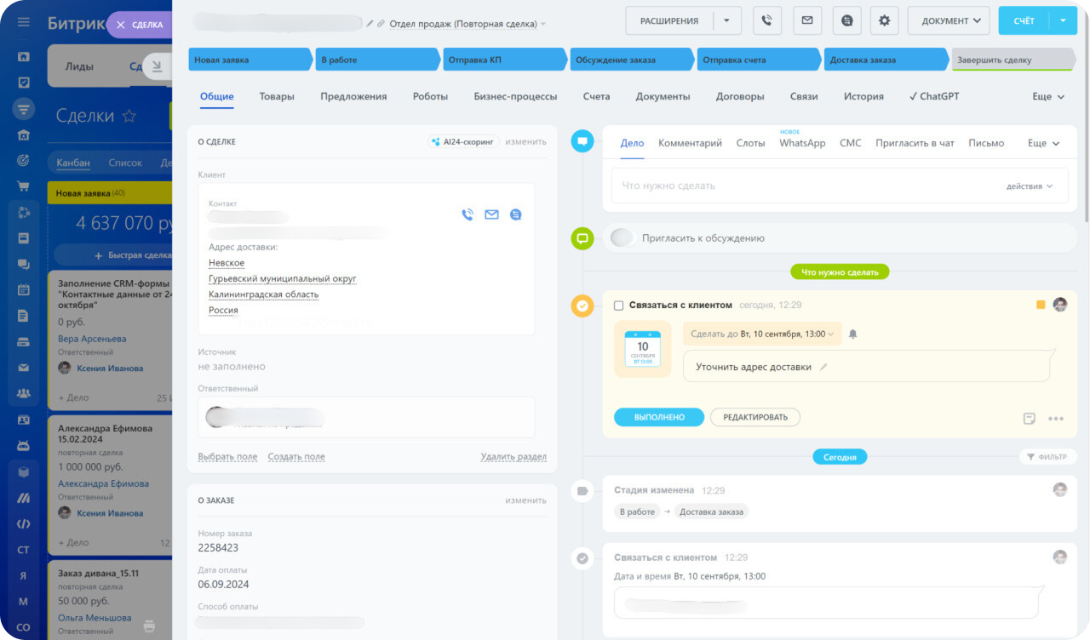Open the chat bubble icon in the top toolbar

[846, 20]
